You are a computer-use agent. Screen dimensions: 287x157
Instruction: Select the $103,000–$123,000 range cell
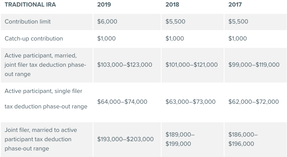(125, 65)
